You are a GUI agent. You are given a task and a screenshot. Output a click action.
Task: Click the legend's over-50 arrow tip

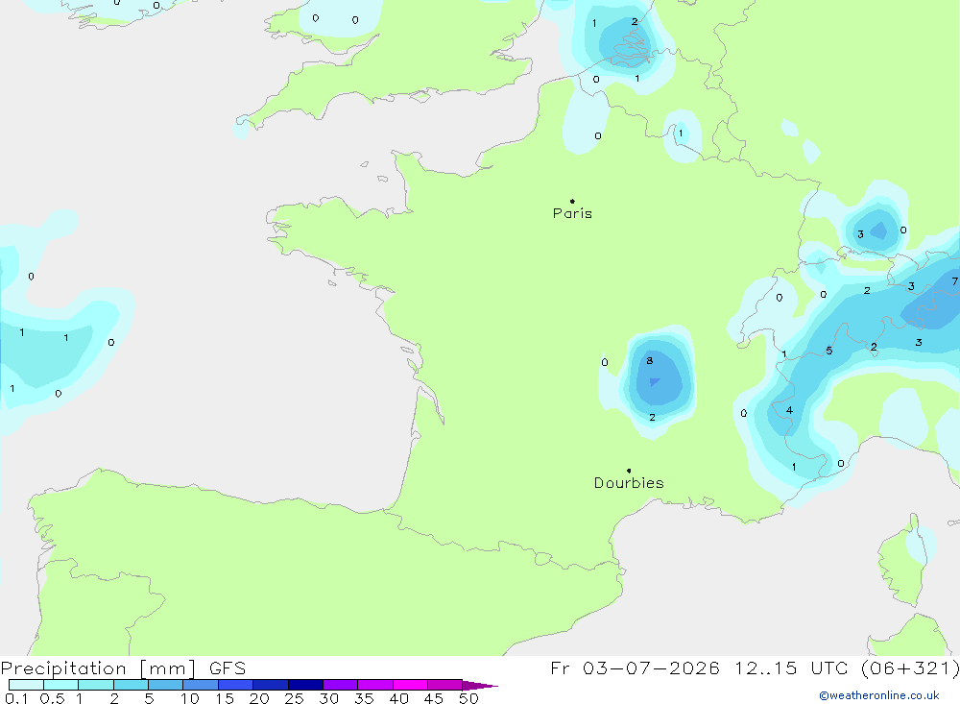[x=481, y=686]
